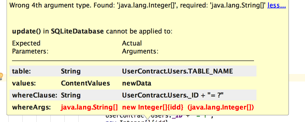
Task: Click the "Expected Parameters:" column header
Action: pos(30,47)
